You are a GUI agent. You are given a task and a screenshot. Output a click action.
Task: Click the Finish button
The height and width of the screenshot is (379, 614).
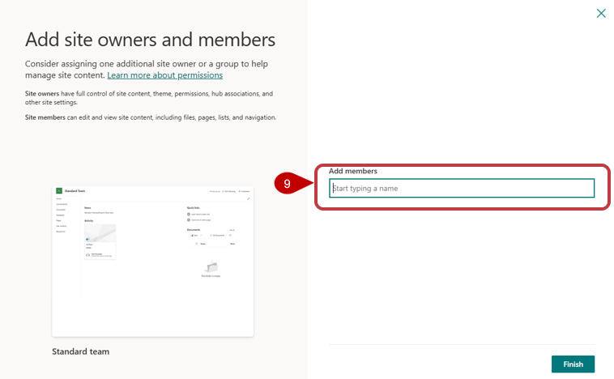[x=573, y=364]
